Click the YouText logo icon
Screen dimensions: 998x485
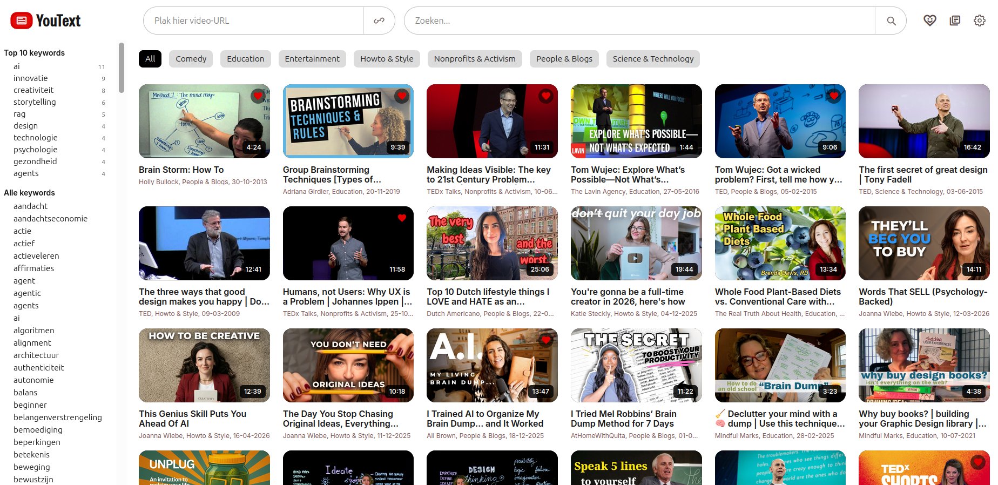(21, 21)
